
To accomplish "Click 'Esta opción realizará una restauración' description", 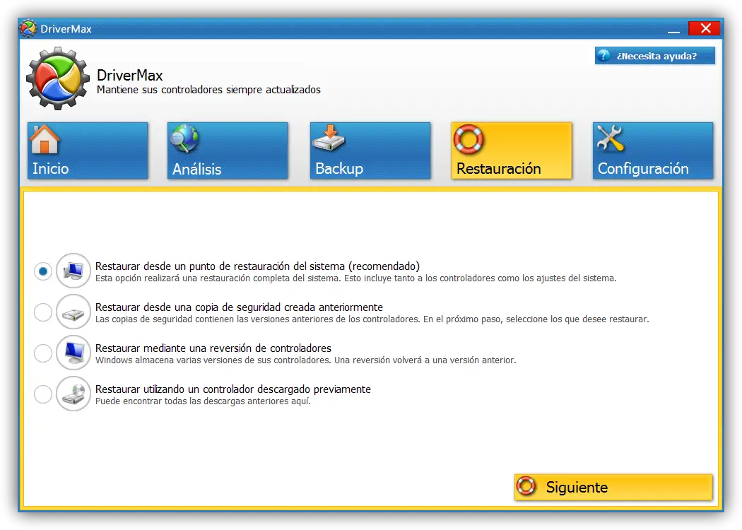I will [x=356, y=278].
